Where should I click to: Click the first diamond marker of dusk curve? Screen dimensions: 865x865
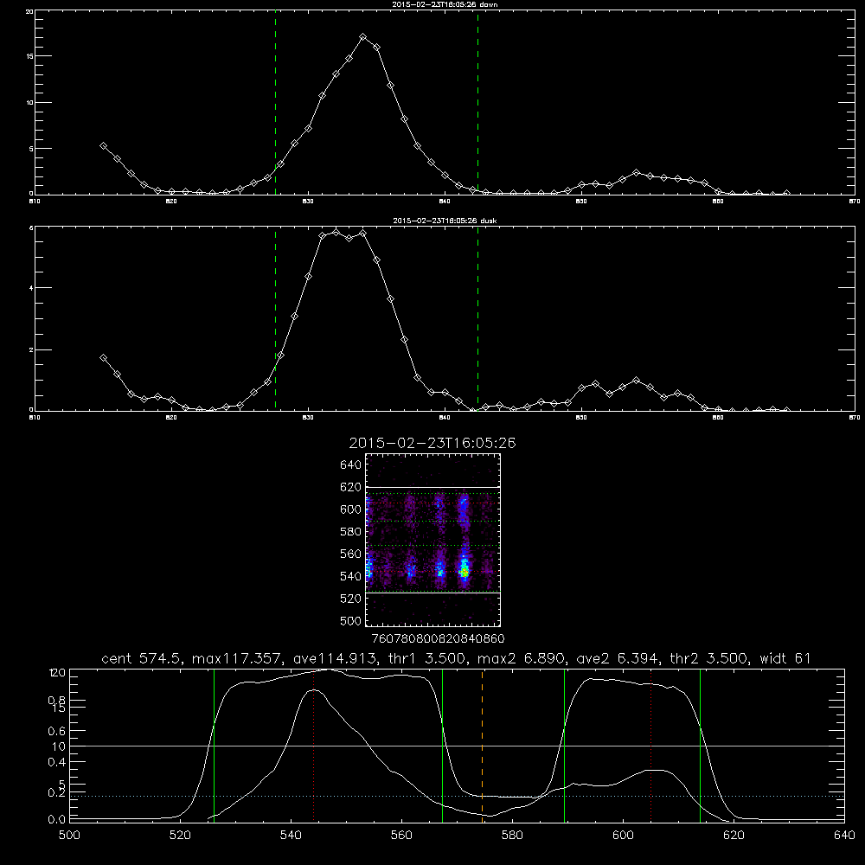pyautogui.click(x=103, y=357)
